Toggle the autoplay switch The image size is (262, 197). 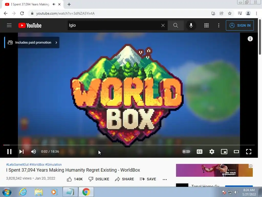pos(186,151)
